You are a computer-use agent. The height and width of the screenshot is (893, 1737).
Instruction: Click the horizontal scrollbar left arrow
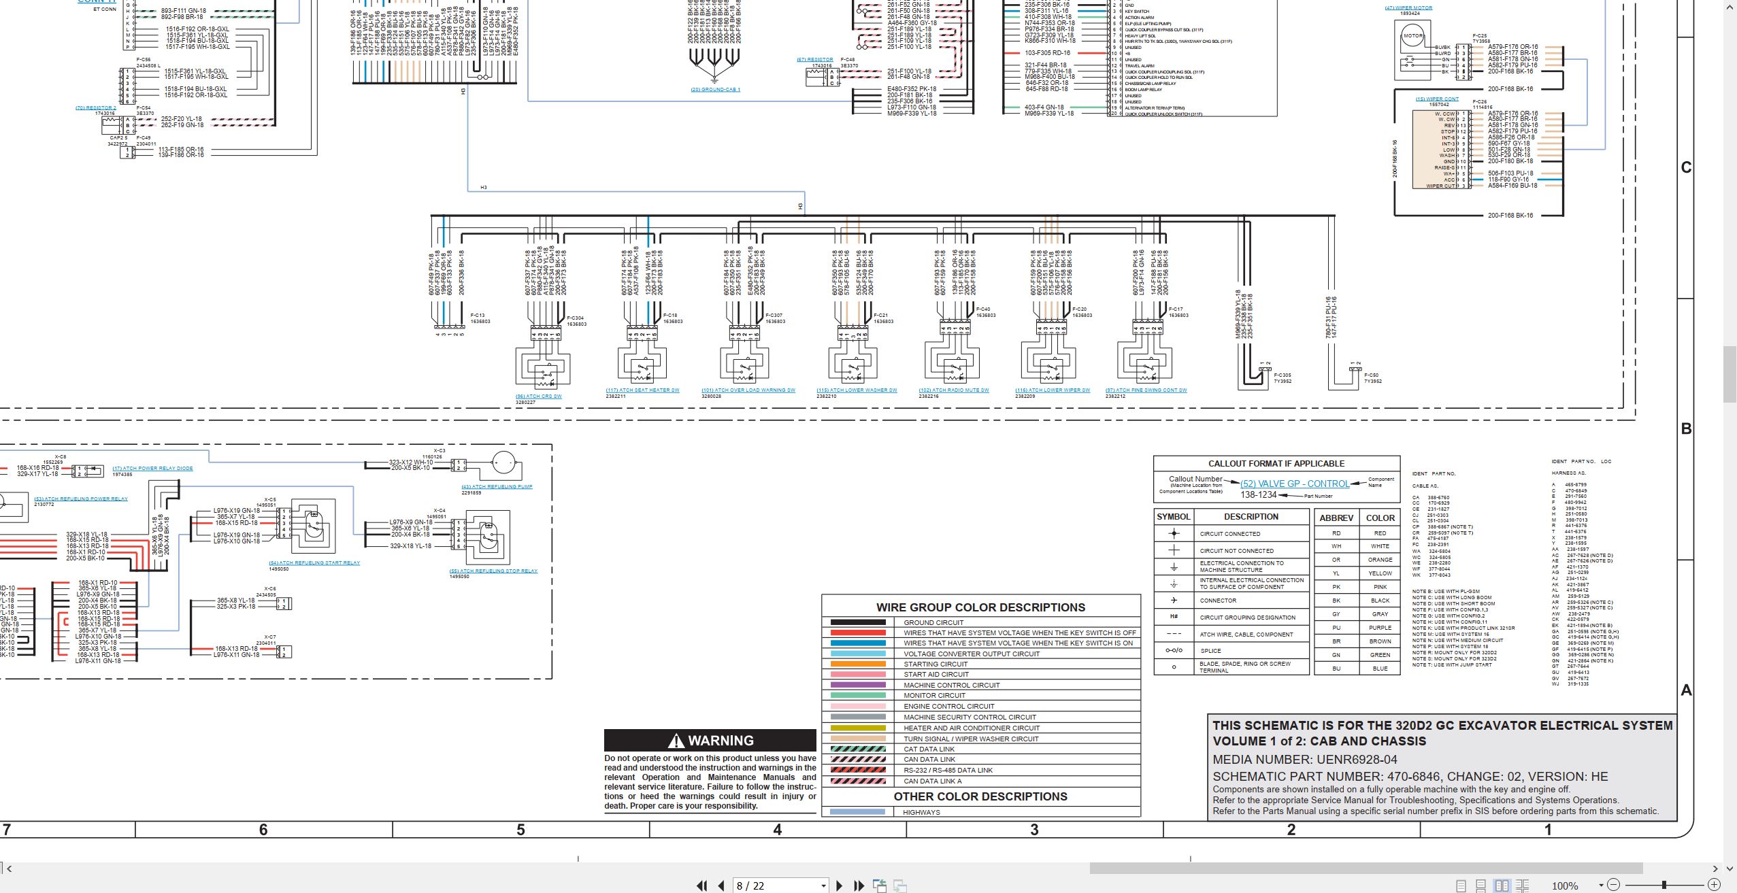9,869
